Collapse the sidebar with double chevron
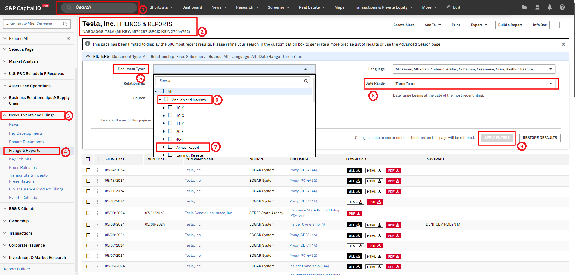The width and height of the screenshot is (575, 275). pos(69,38)
